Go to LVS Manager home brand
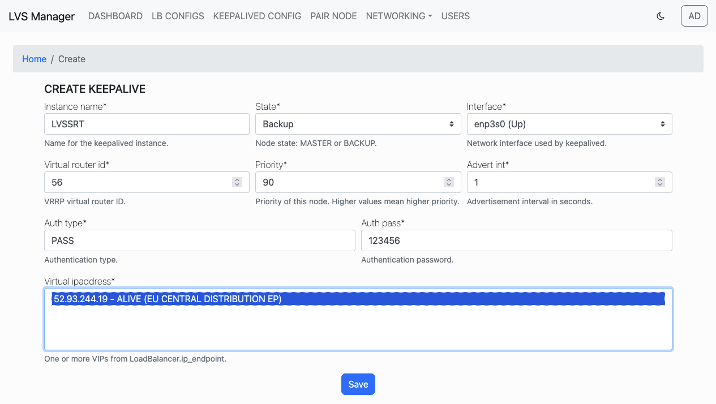 pyautogui.click(x=41, y=16)
